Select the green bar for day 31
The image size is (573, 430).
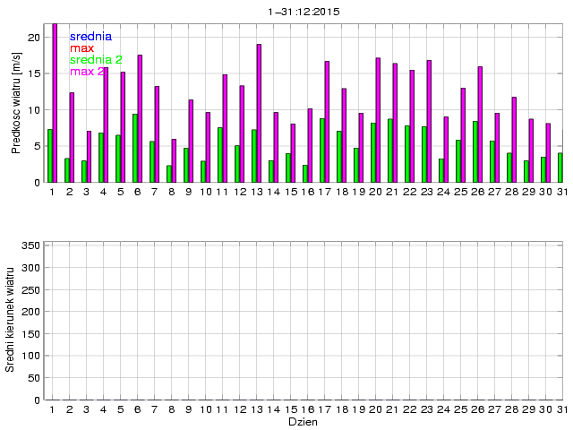click(560, 168)
